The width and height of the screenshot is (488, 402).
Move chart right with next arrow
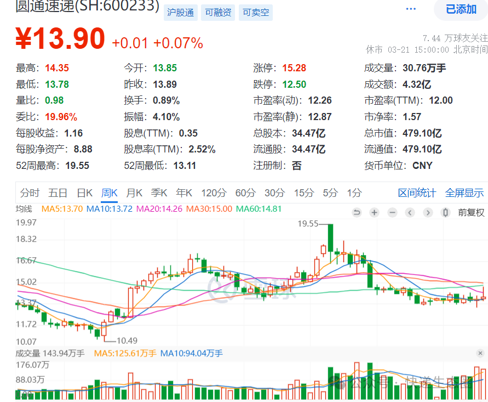pos(428,213)
